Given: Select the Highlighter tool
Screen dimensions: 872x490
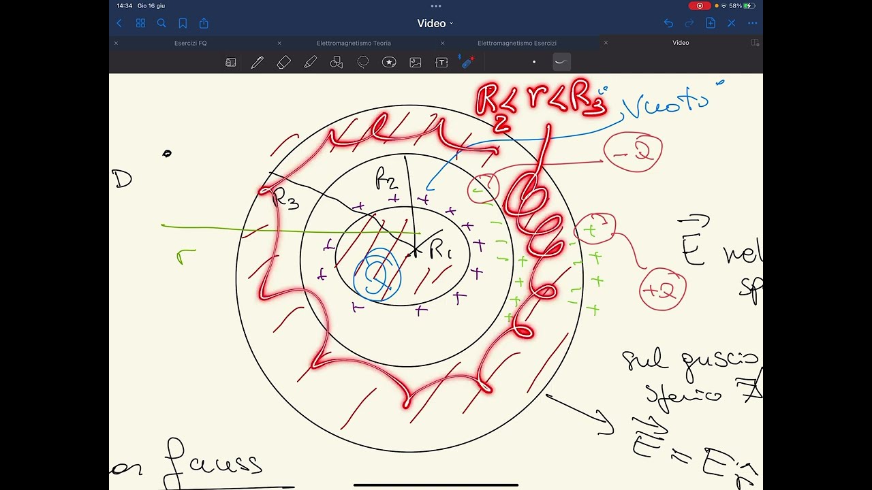Looking at the screenshot, I should [x=310, y=63].
